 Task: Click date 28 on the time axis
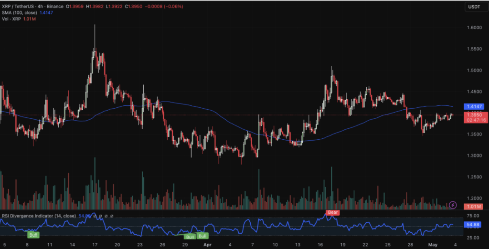coord(410,245)
